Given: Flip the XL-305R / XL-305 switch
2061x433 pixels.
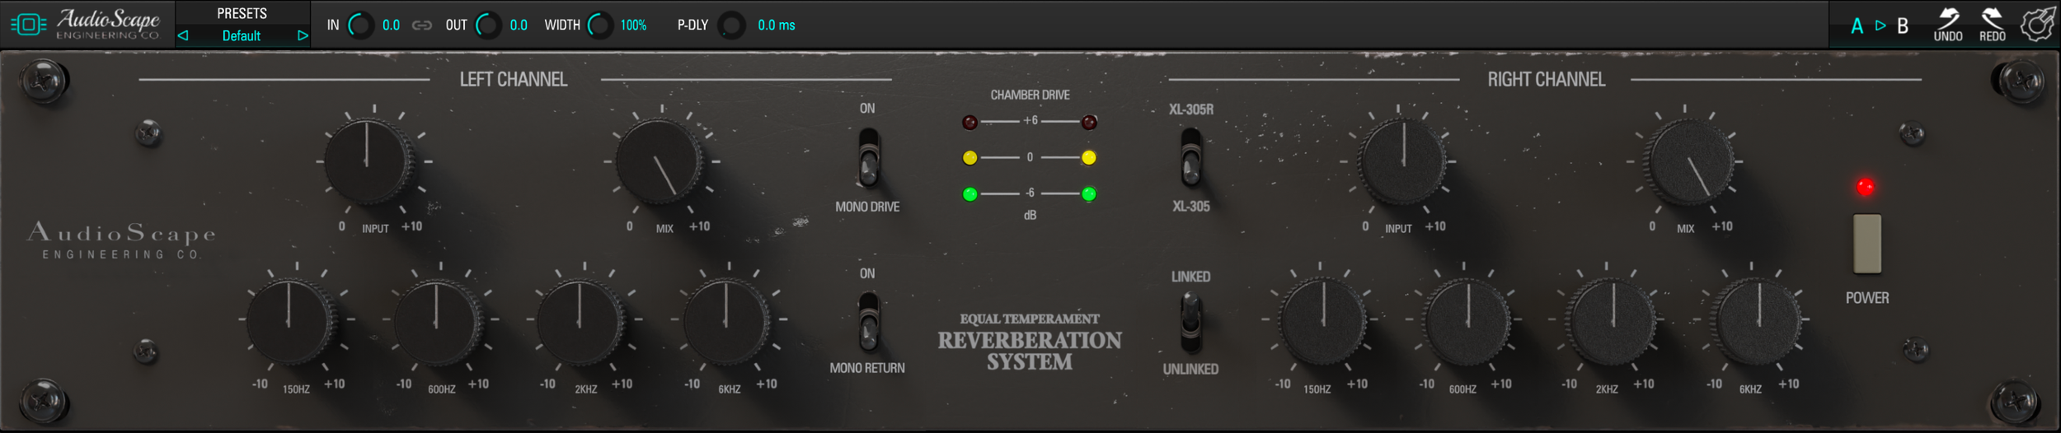Looking at the screenshot, I should (1191, 157).
